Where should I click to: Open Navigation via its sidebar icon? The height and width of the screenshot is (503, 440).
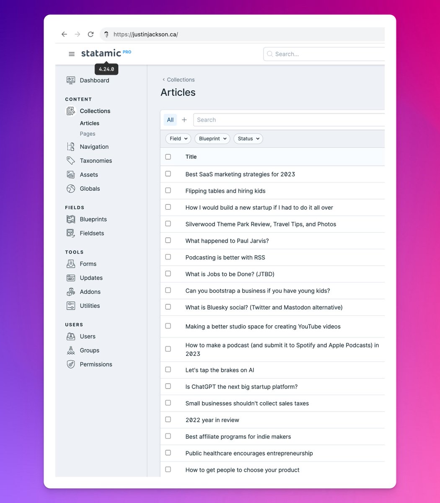71,147
